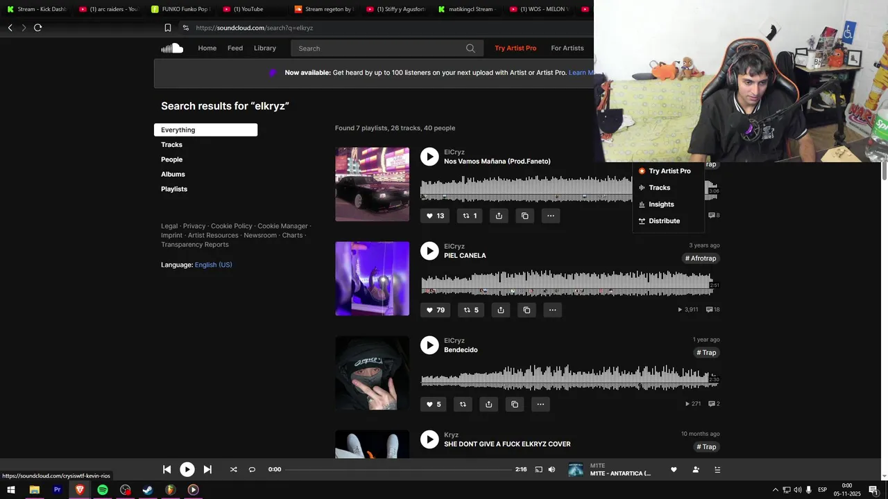Click the search magnifier icon
The height and width of the screenshot is (499, 888).
(x=470, y=49)
